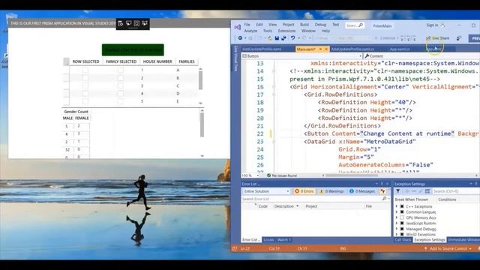Open the File menu
This screenshot has height=270, width=480.
247,25
